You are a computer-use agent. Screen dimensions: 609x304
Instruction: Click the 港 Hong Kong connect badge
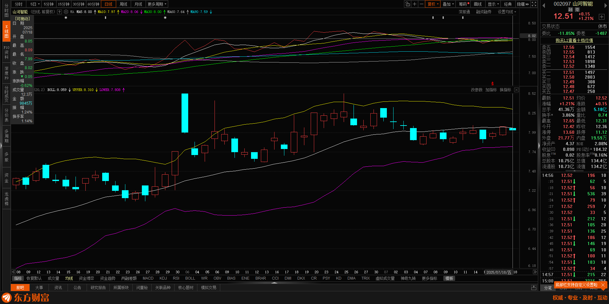point(577,10)
